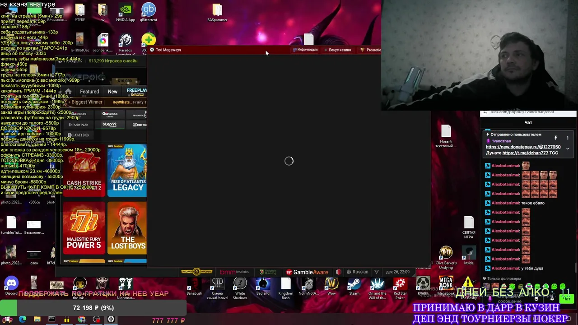Launch Ori and the Will of the Wisps
The width and height of the screenshot is (578, 325).
pyautogui.click(x=377, y=288)
